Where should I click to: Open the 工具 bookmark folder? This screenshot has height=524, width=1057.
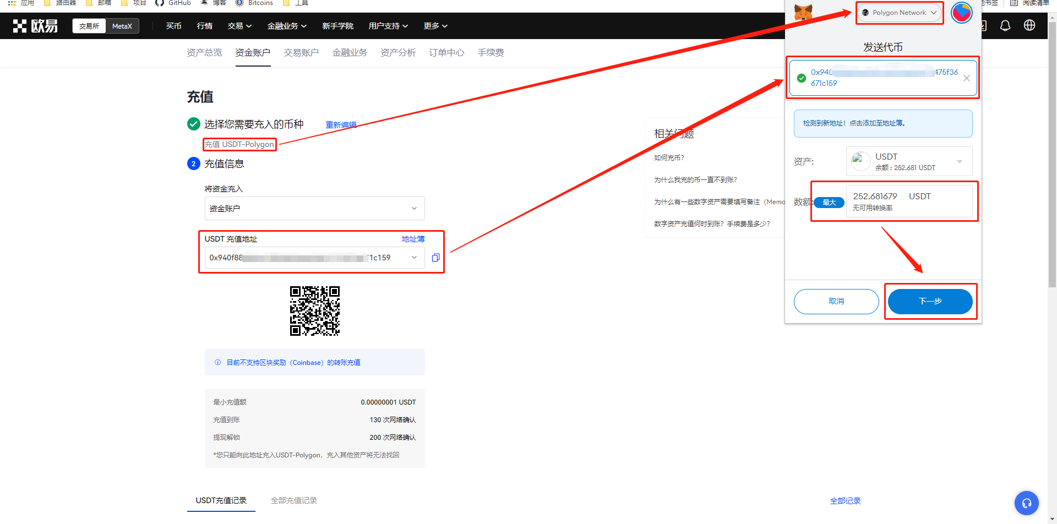coord(295,3)
